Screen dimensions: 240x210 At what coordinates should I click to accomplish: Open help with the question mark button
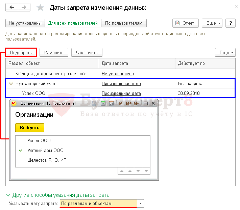[x=230, y=23]
